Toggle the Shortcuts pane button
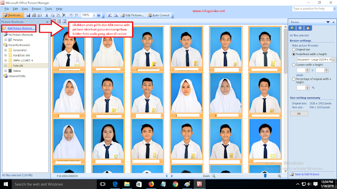This screenshot has width=337, height=189. (13, 15)
